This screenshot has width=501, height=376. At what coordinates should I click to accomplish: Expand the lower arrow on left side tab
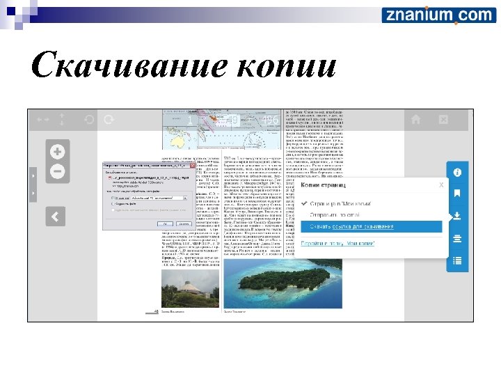coord(33,193)
